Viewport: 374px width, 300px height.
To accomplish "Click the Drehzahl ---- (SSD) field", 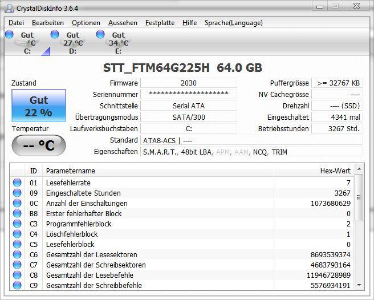I will tap(337, 106).
